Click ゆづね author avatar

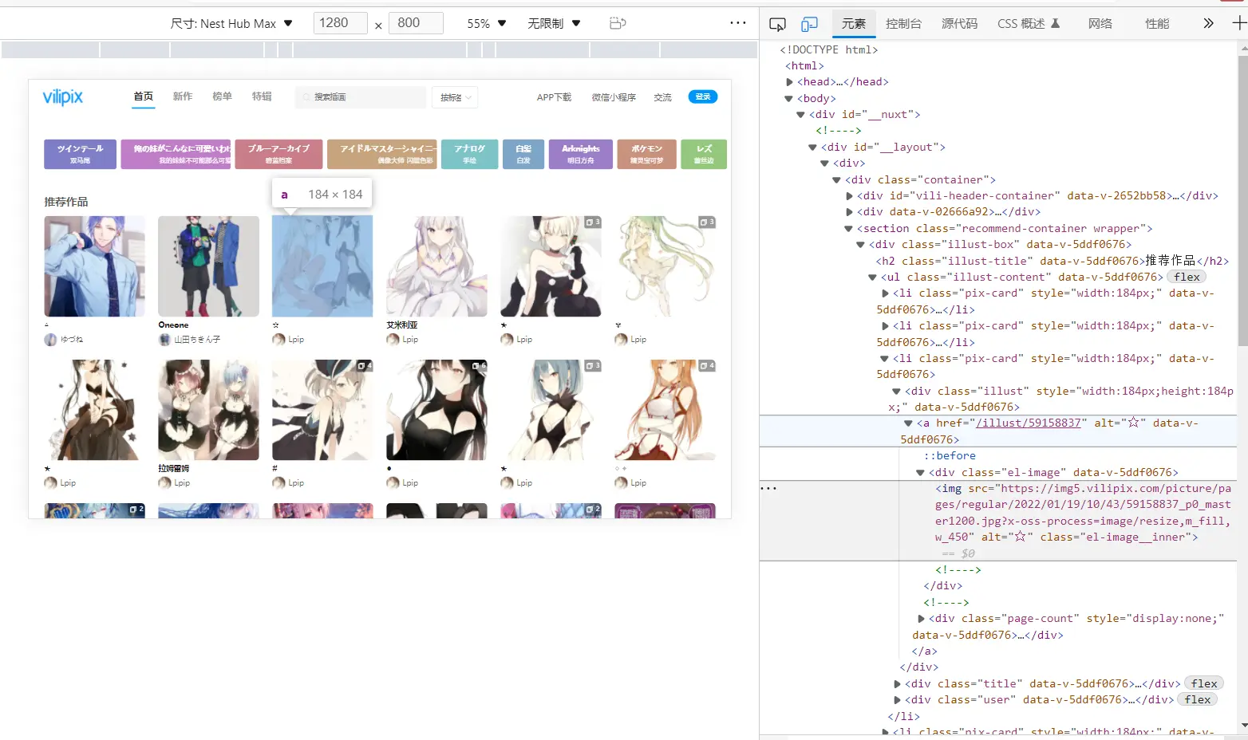pyautogui.click(x=50, y=340)
